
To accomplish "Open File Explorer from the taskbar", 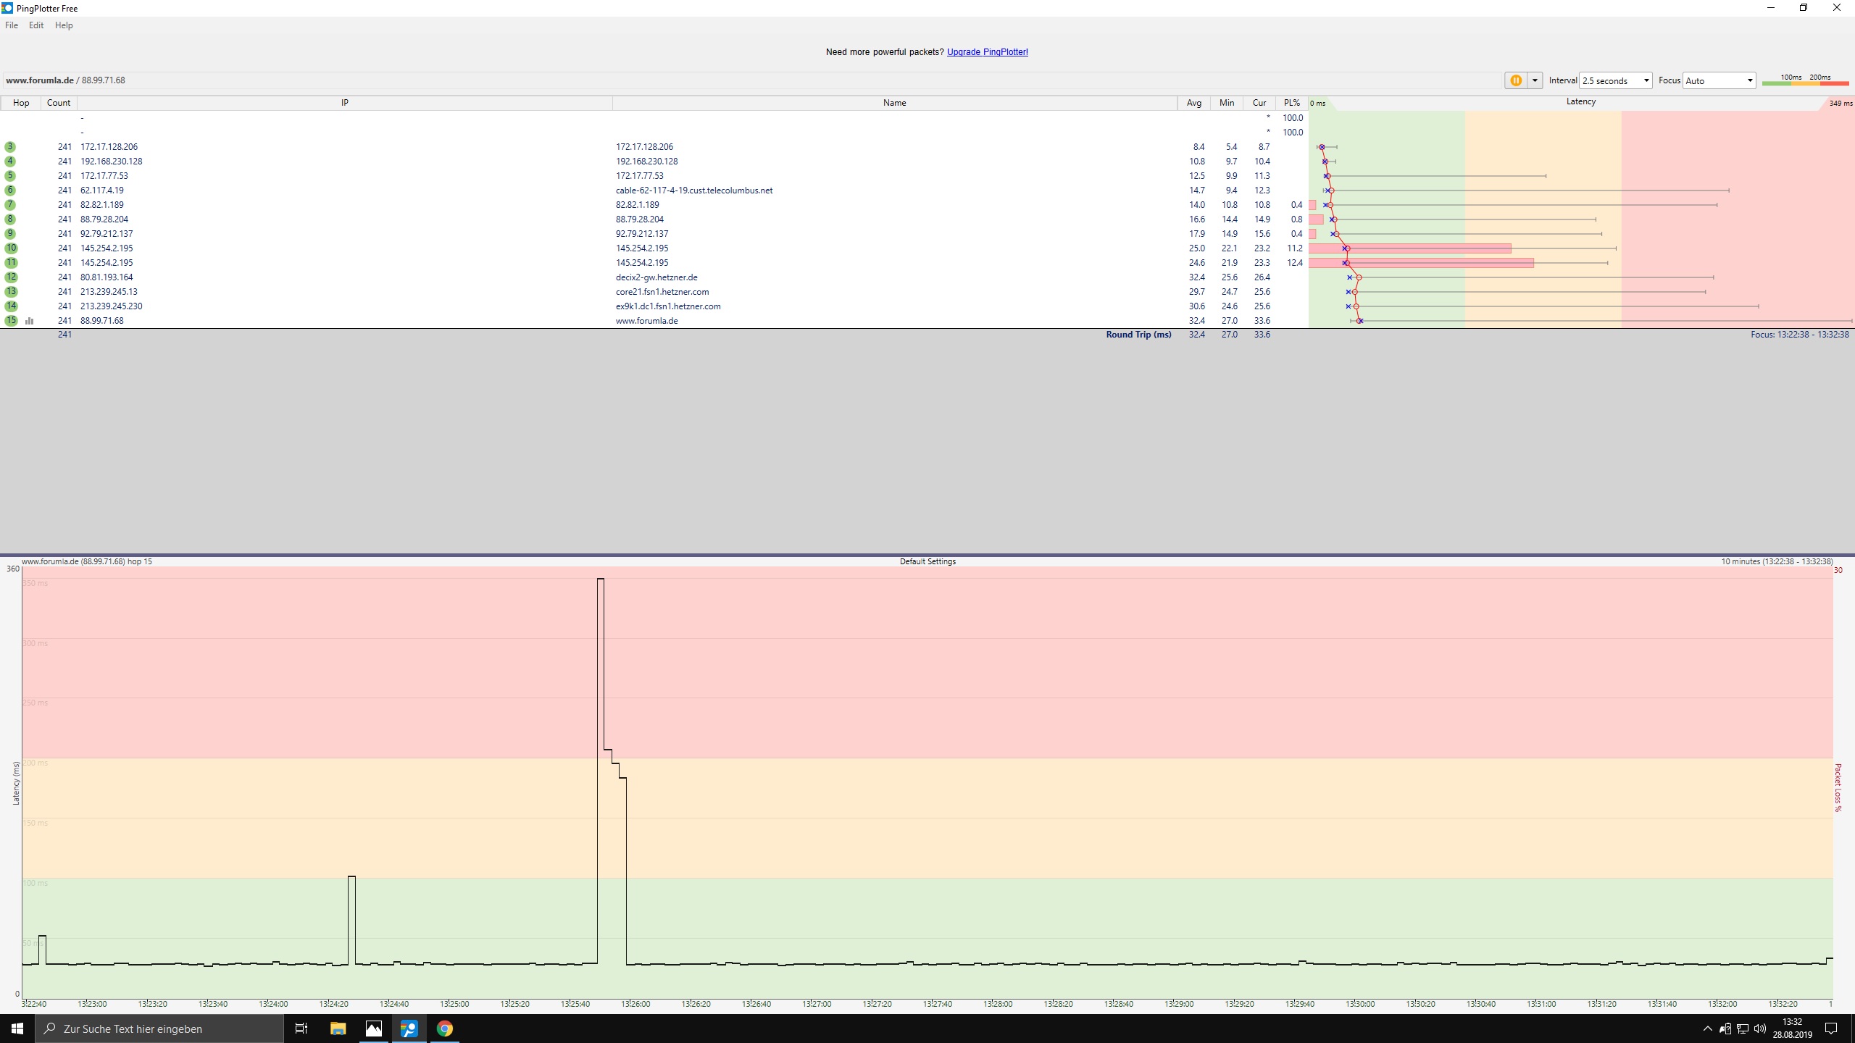I will [x=338, y=1029].
